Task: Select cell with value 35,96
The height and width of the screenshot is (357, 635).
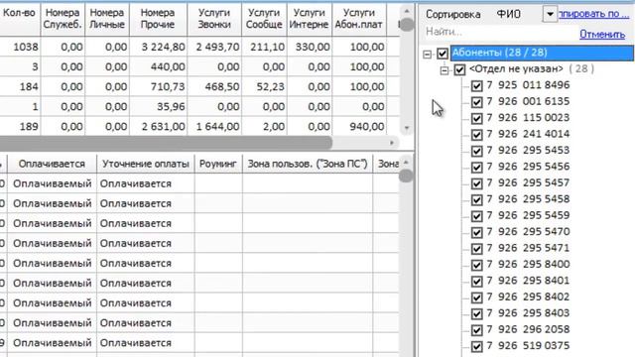Action: [158, 106]
